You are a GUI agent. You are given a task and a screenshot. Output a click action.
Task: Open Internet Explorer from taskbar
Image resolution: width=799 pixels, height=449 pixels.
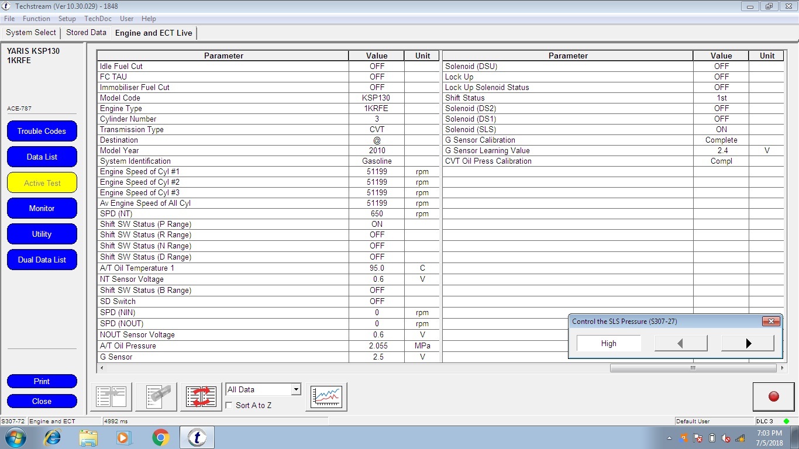point(53,437)
